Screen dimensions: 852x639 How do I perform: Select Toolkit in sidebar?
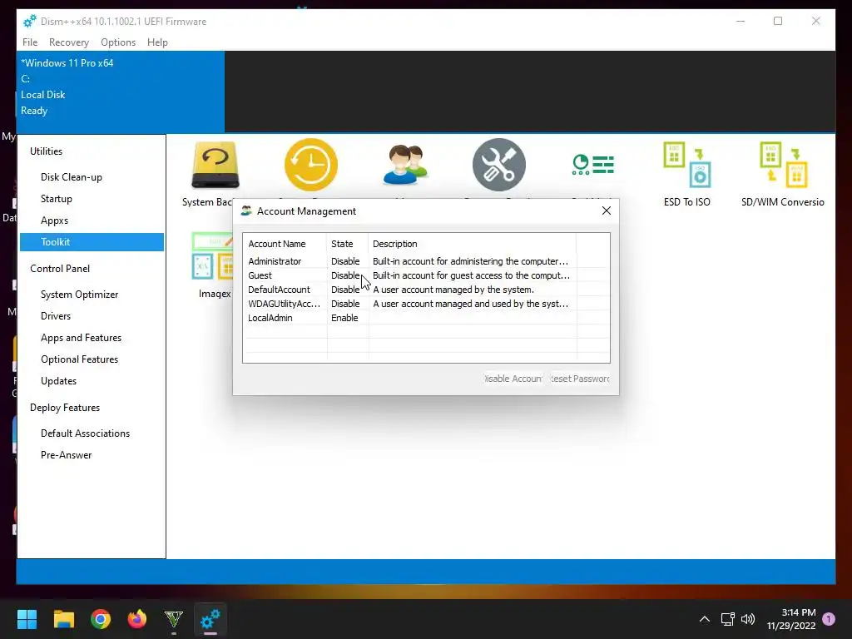coord(92,242)
